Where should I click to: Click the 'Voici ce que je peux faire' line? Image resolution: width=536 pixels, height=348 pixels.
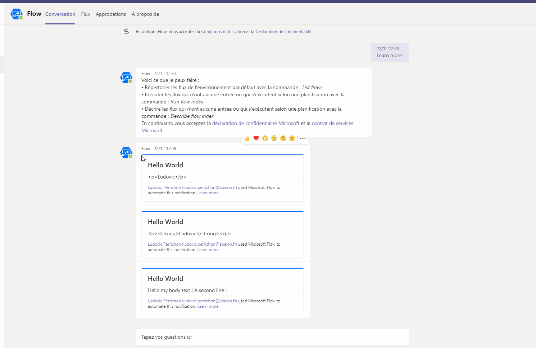(x=170, y=80)
